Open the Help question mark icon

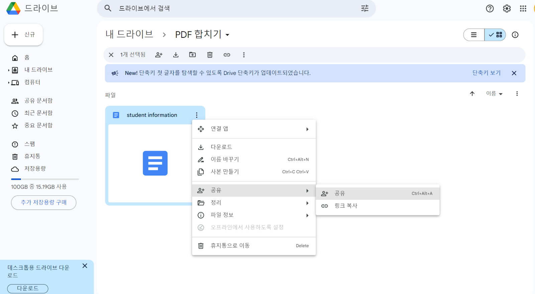pyautogui.click(x=490, y=9)
